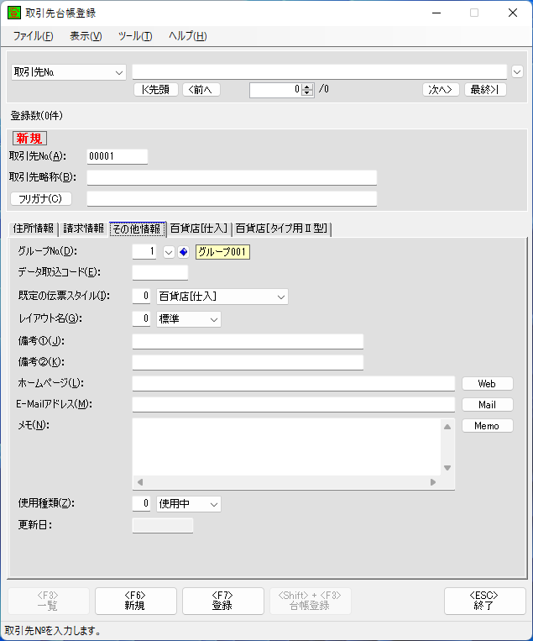Click the memo horizontal scroll right arrow
Image resolution: width=533 pixels, height=641 pixels.
(x=433, y=482)
